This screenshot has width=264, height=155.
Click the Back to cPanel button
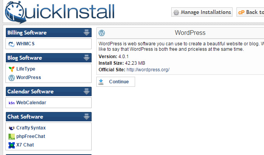(x=250, y=12)
